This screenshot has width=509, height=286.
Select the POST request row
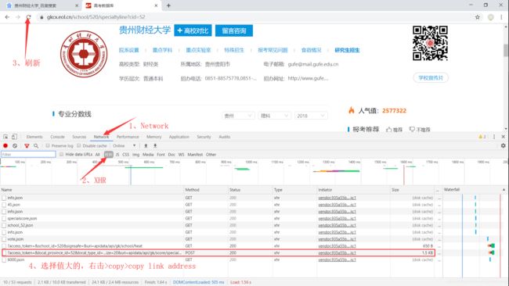pyautogui.click(x=218, y=252)
